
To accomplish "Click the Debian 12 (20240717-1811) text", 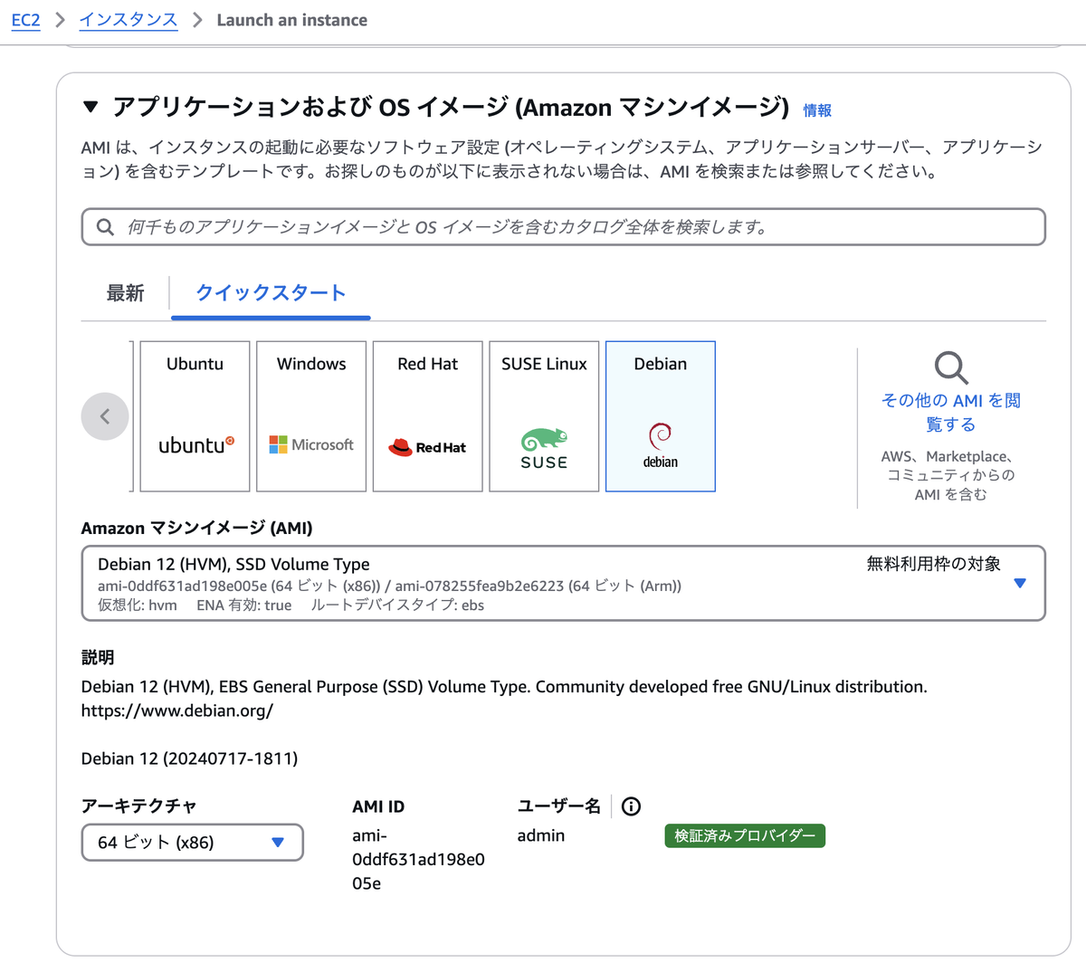I will (x=189, y=758).
